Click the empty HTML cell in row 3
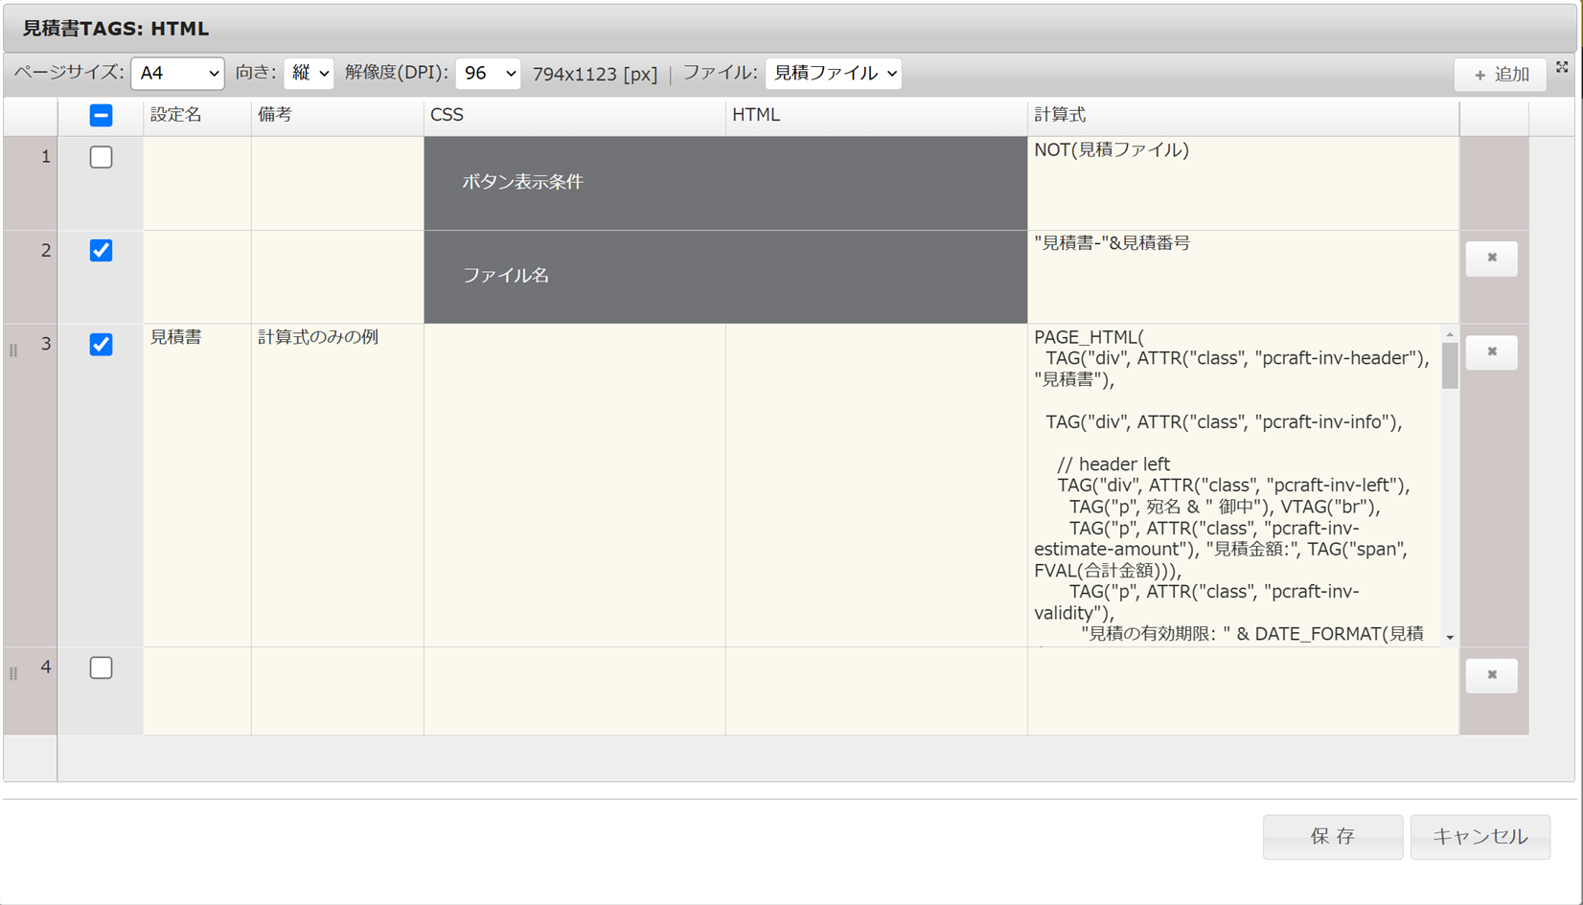The height and width of the screenshot is (905, 1583). 877,486
